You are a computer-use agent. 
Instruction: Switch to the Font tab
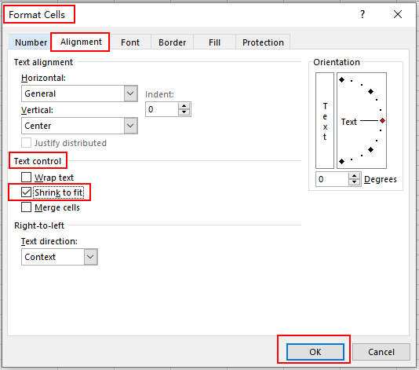130,42
